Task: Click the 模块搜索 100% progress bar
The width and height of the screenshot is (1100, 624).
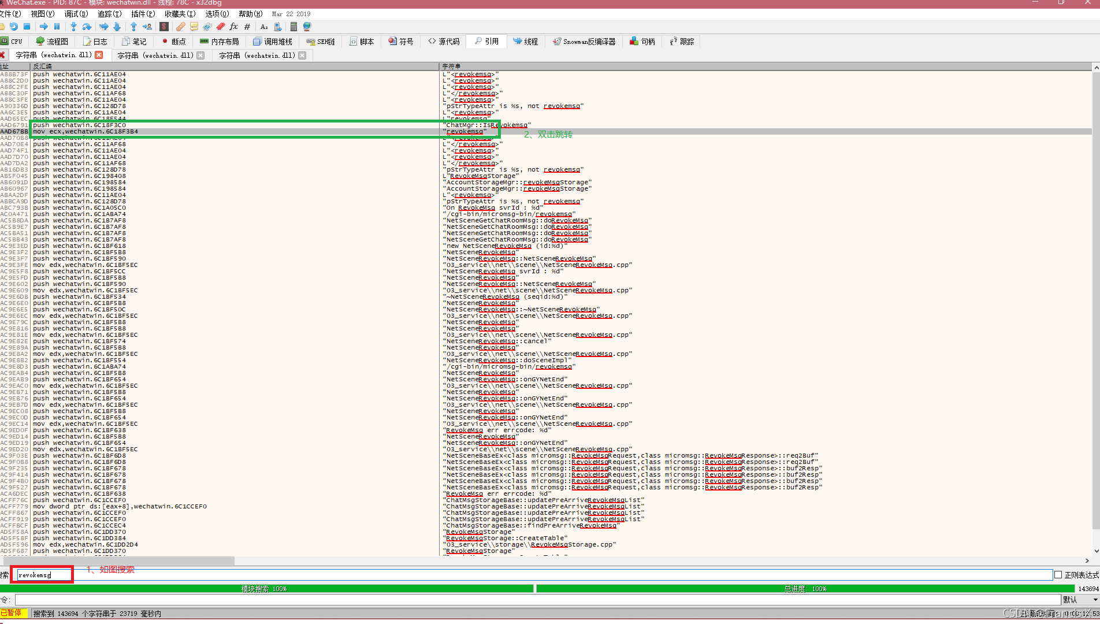Action: click(267, 589)
